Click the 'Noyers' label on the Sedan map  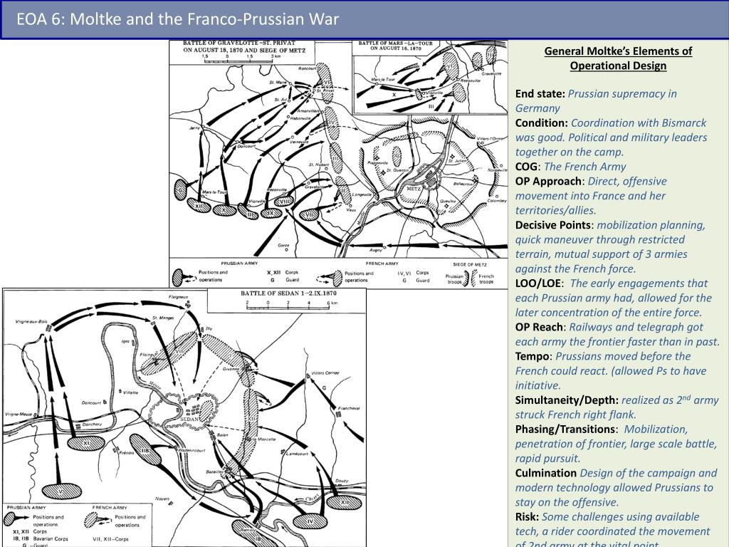(x=162, y=499)
